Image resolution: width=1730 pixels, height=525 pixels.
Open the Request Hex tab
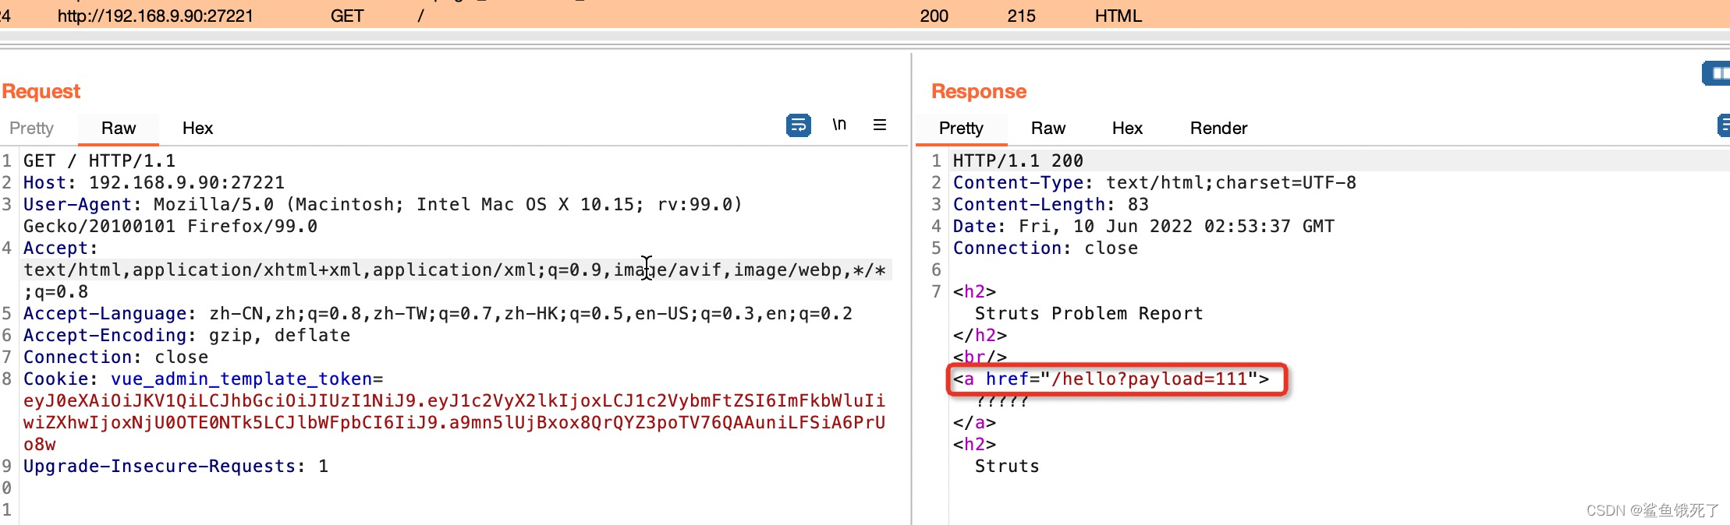pyautogui.click(x=197, y=128)
